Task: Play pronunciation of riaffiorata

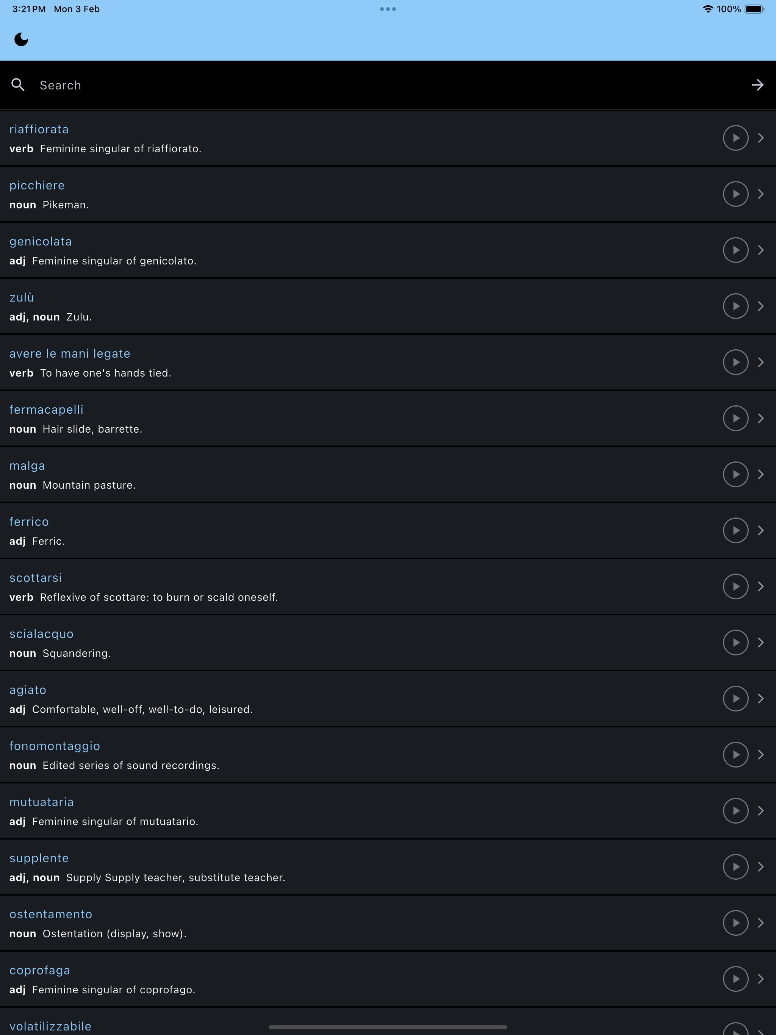Action: click(x=735, y=138)
